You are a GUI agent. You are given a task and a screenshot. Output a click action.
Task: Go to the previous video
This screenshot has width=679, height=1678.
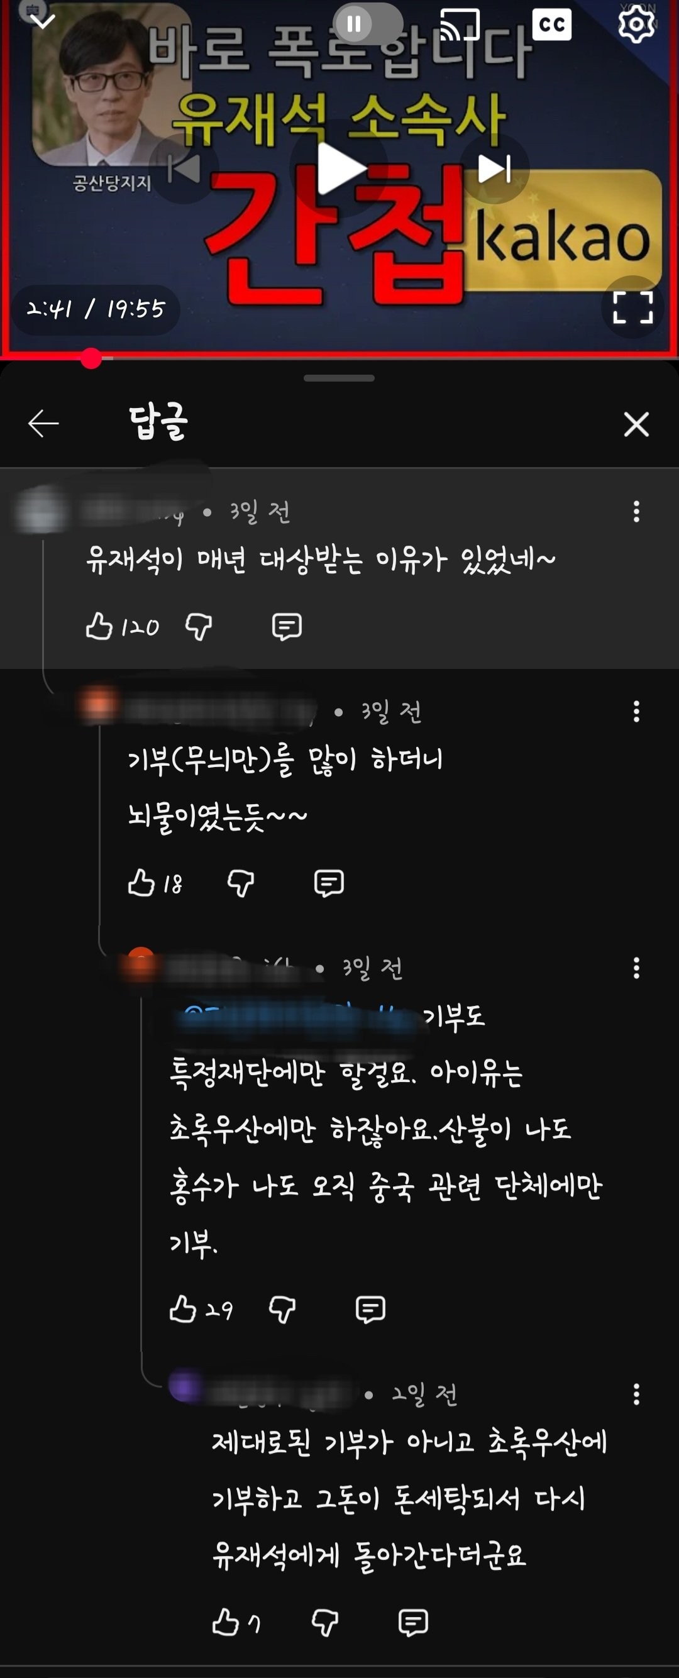point(184,169)
